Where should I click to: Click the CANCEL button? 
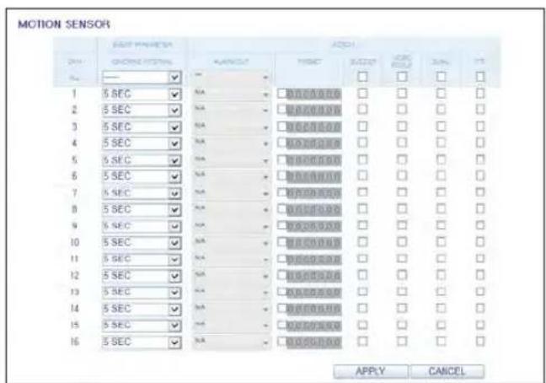coord(447,371)
